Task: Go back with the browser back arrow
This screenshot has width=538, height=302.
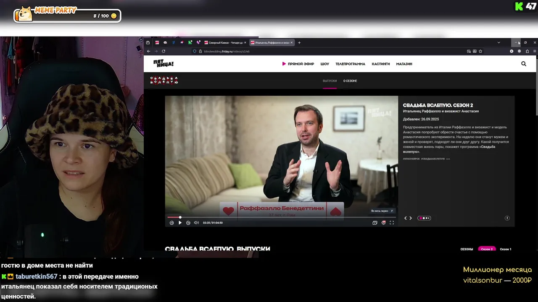Action: 148,51
